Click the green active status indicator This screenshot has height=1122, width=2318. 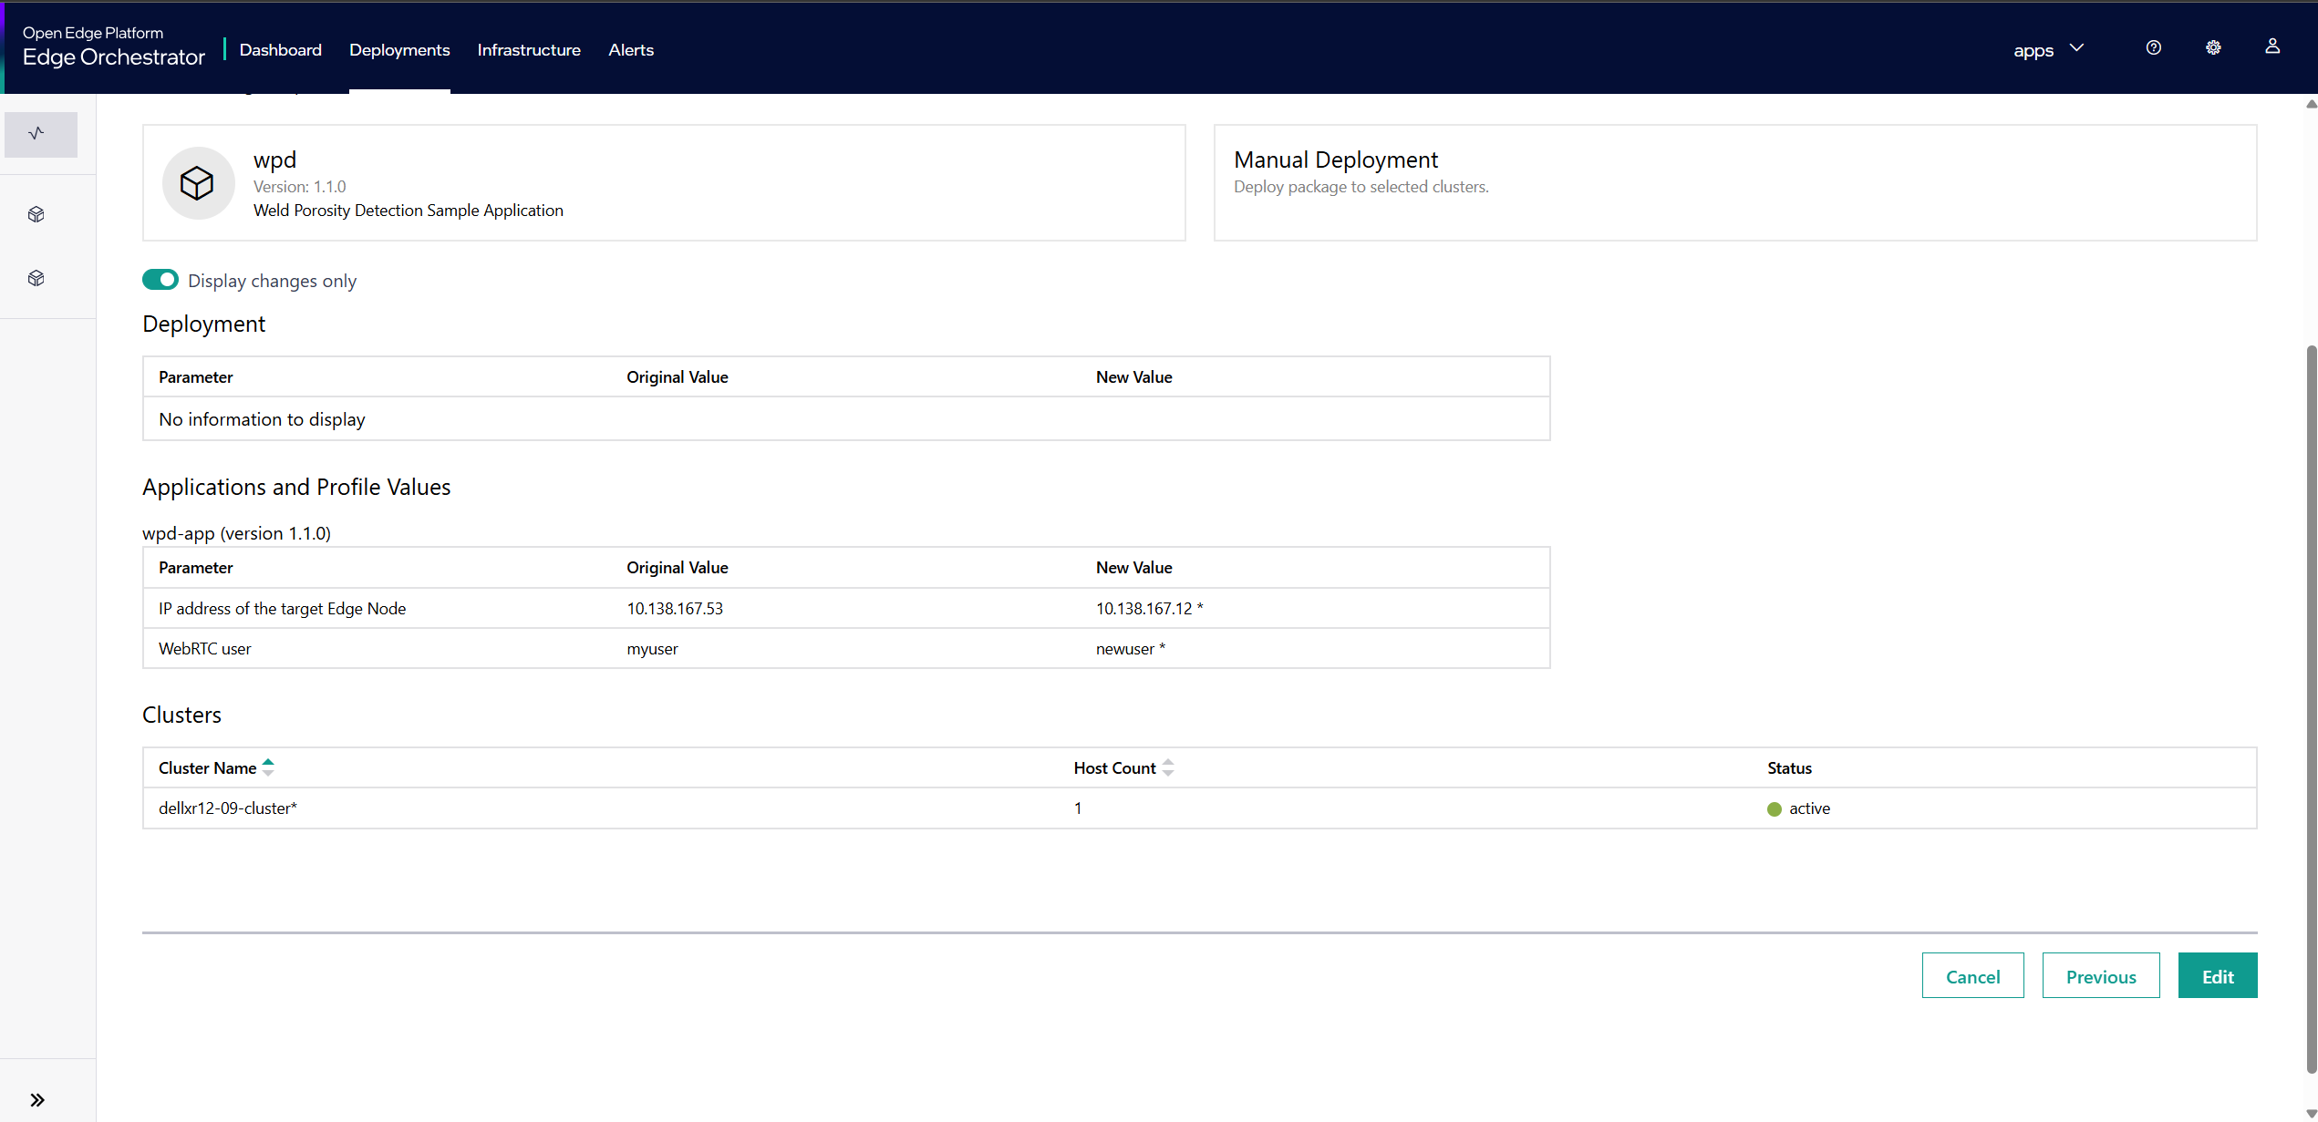[x=1774, y=808]
